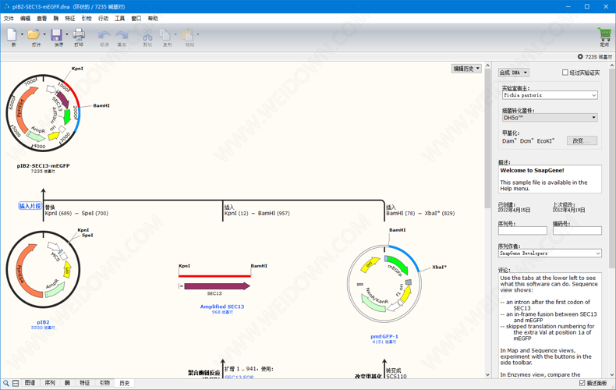Image resolution: width=616 pixels, height=390 pixels.
Task: Switch to the 序列 tab
Action: coord(50,383)
